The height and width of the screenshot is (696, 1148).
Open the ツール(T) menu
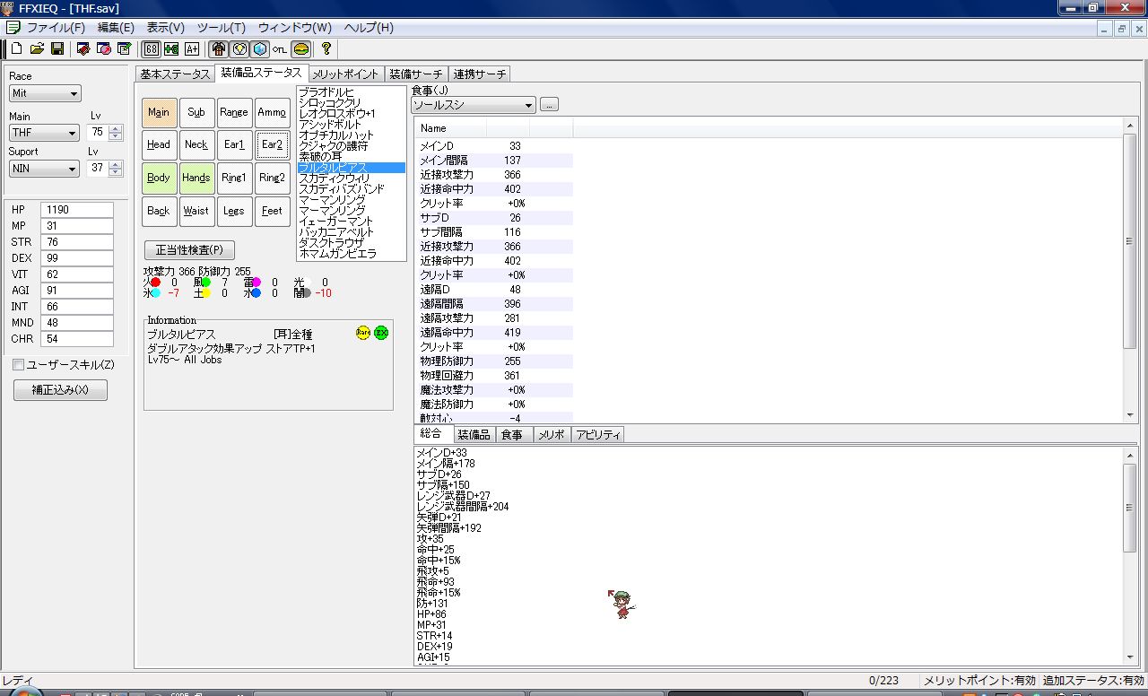click(x=221, y=28)
